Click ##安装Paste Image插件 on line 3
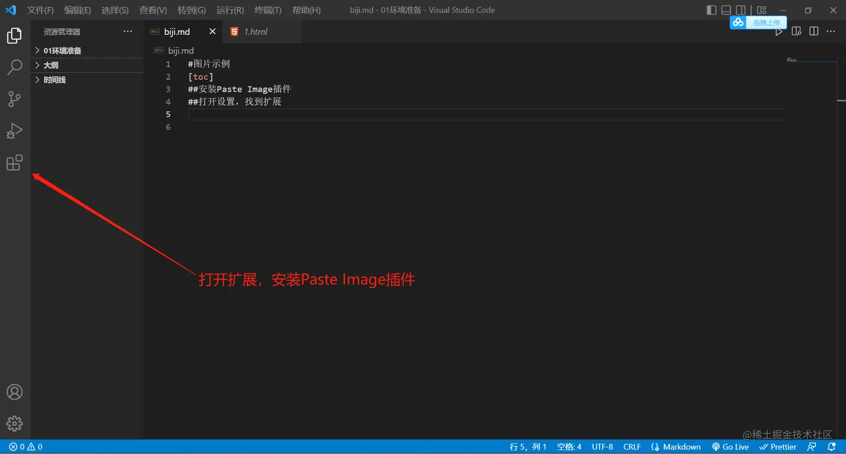846x454 pixels. 239,89
